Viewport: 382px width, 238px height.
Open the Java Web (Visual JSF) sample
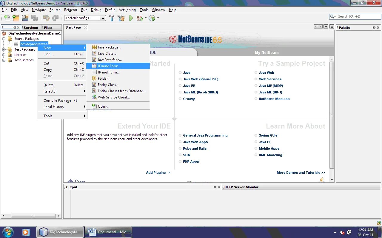(x=201, y=79)
